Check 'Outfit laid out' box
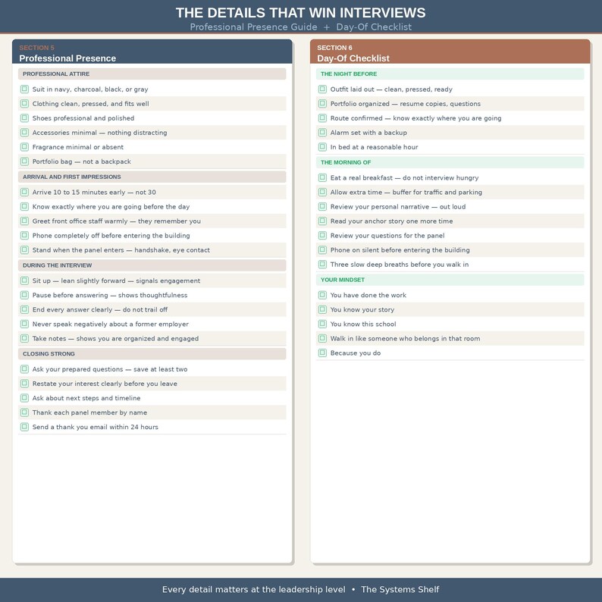Viewport: 602px width, 602px height. click(x=322, y=89)
